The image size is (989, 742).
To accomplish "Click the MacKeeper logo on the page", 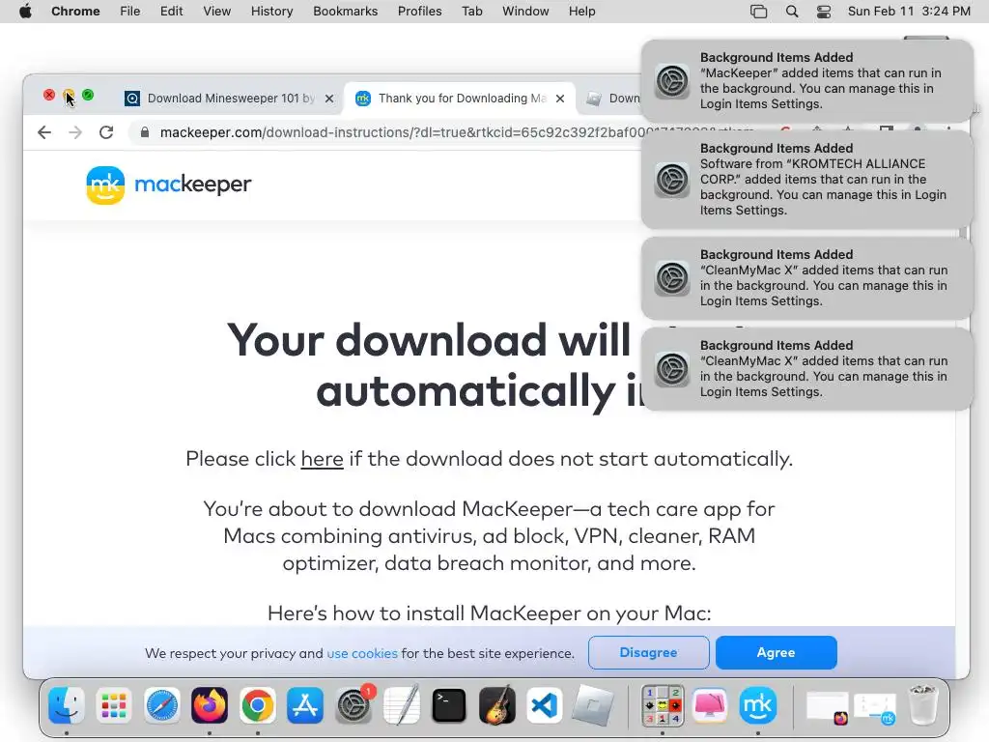I will [168, 185].
